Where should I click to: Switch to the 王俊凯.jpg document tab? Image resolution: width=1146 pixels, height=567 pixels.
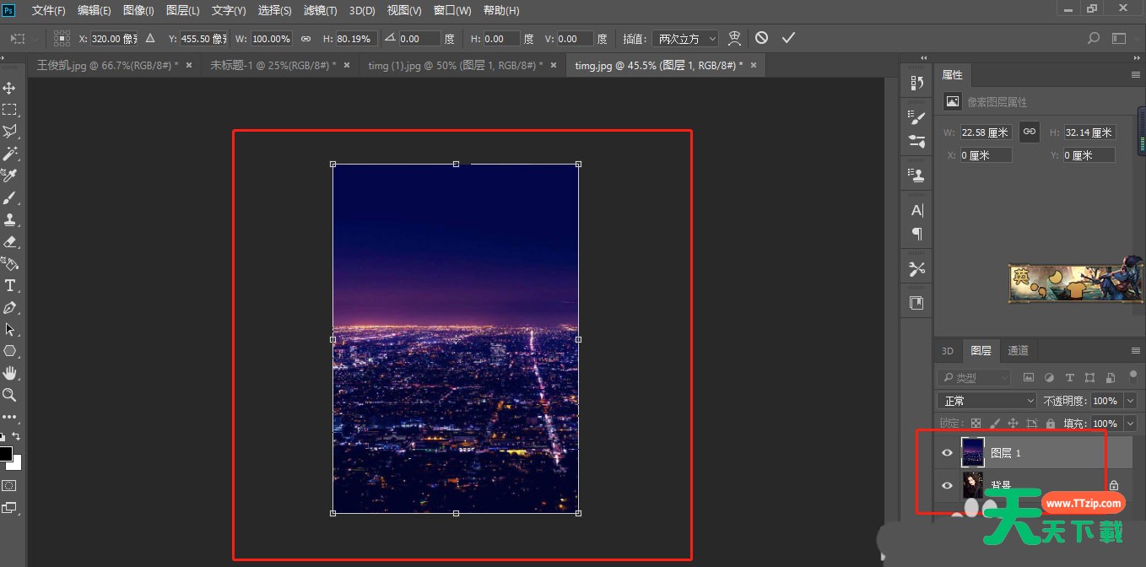tap(107, 65)
